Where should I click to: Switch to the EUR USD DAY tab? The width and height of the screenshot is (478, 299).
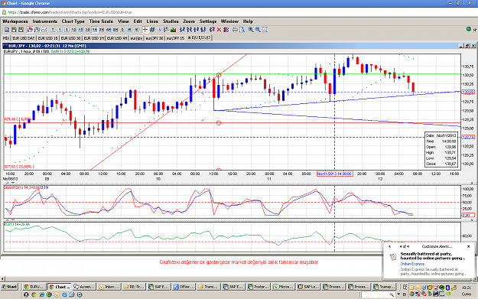coord(24,38)
